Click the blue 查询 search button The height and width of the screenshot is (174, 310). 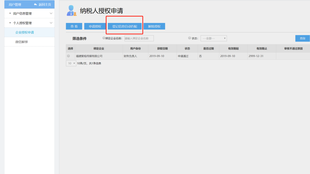click(x=302, y=38)
